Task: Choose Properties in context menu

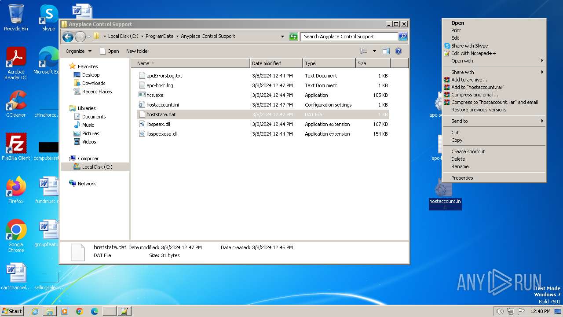Action: pos(494,178)
